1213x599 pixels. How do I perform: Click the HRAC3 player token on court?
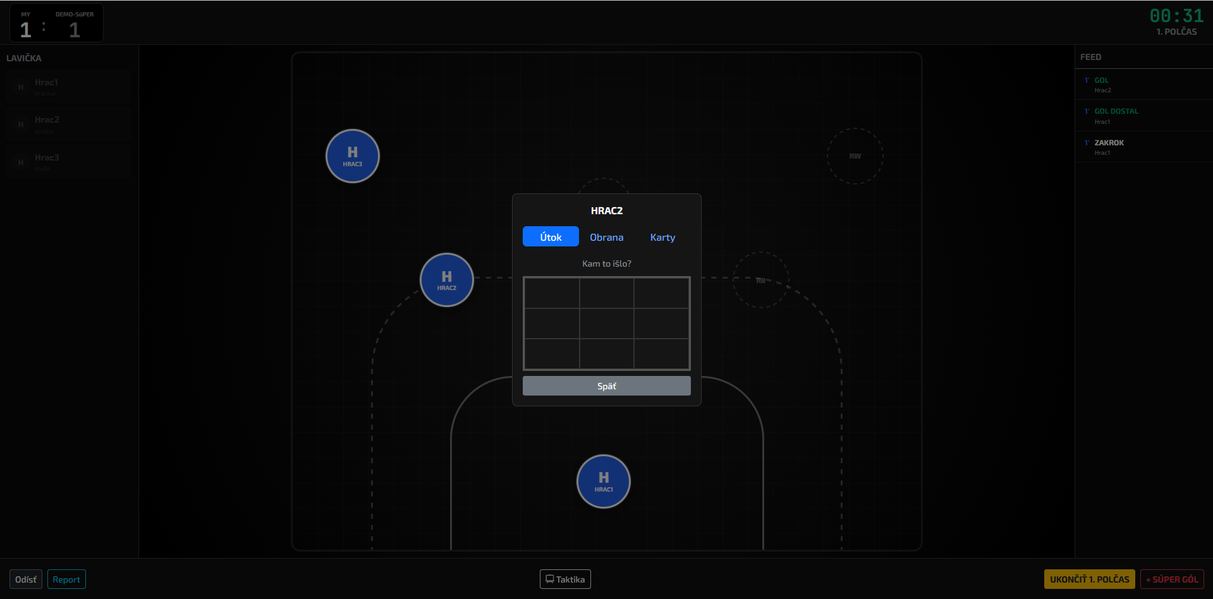pos(352,156)
